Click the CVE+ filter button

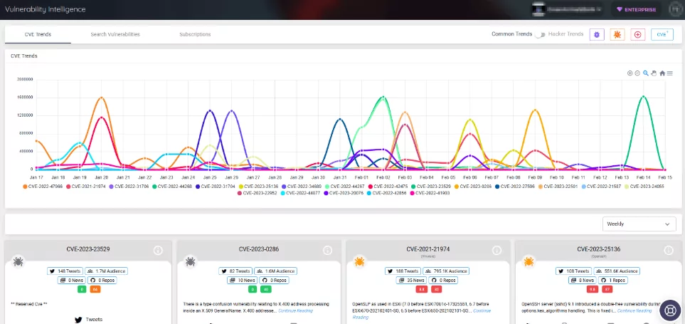pyautogui.click(x=662, y=35)
